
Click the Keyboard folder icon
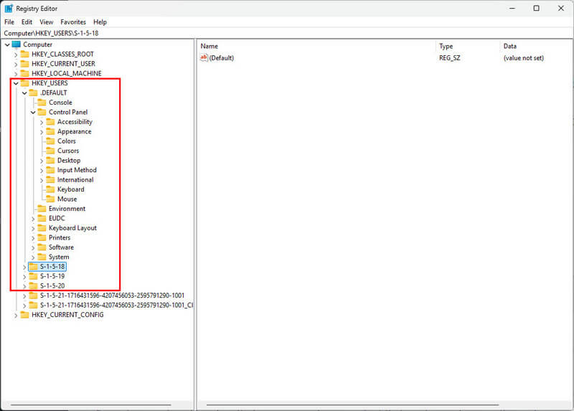tap(50, 189)
